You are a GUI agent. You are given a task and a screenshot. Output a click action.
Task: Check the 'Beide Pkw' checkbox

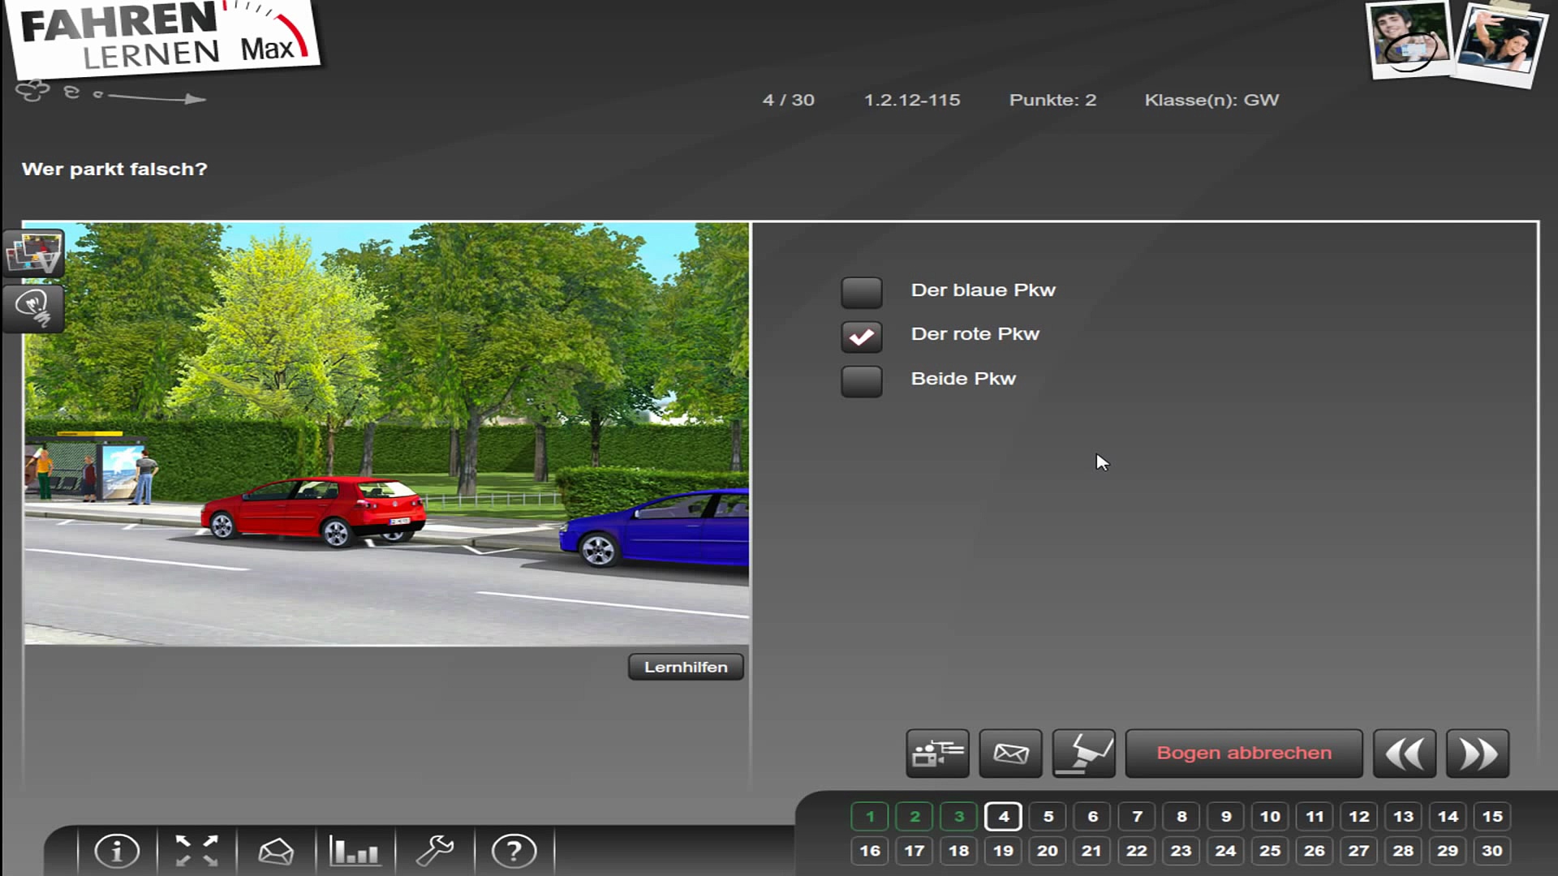861,380
